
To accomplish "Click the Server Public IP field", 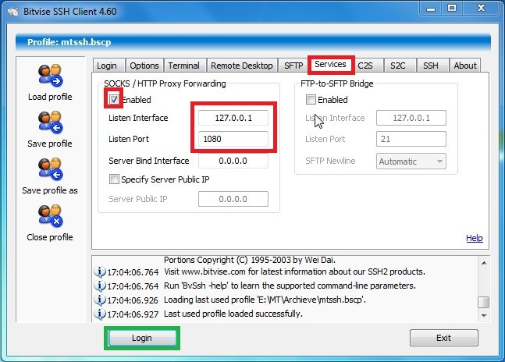I will click(233, 199).
